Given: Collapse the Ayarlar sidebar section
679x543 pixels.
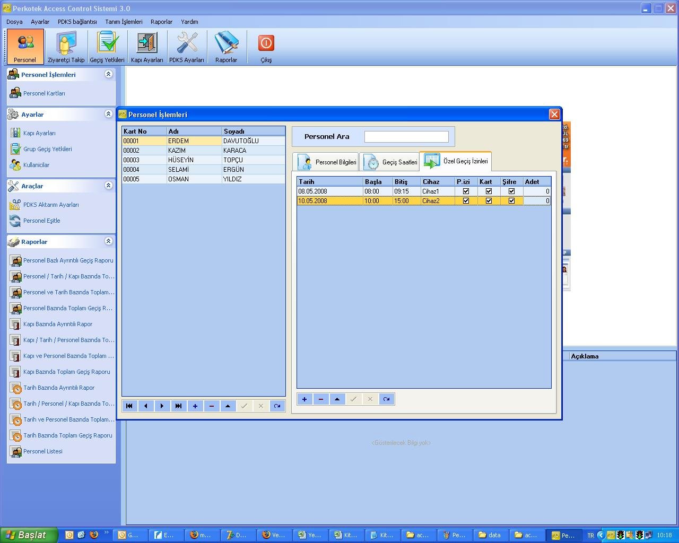Looking at the screenshot, I should [108, 113].
